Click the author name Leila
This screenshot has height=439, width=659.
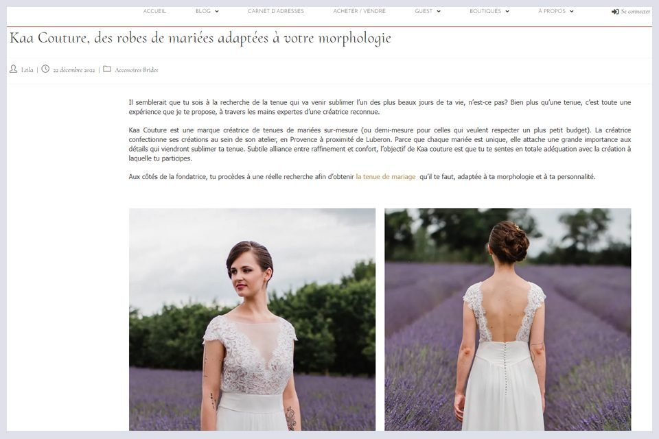click(26, 69)
